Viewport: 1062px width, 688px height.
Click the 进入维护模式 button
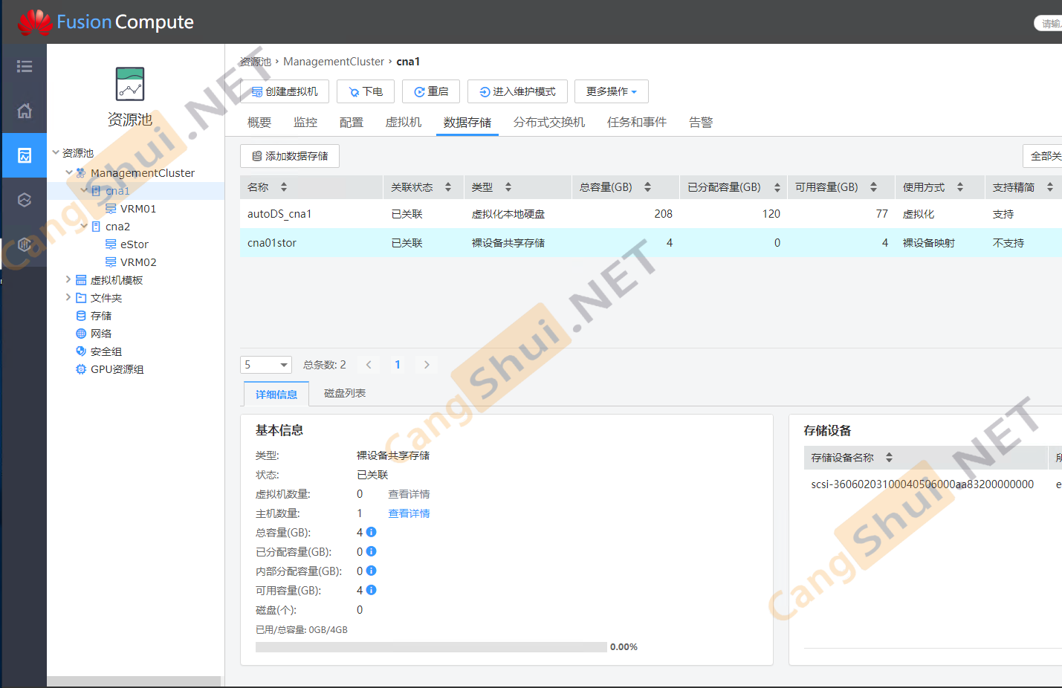518,91
